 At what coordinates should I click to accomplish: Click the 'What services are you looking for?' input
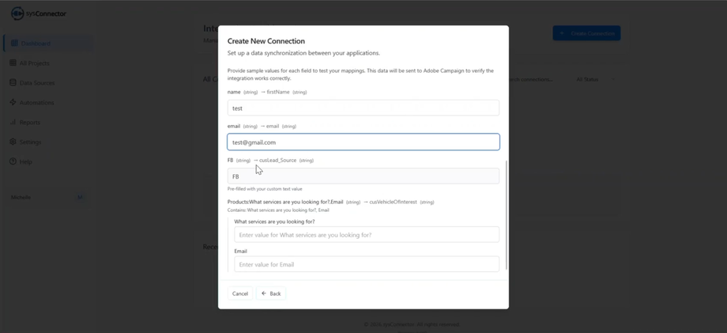click(367, 235)
